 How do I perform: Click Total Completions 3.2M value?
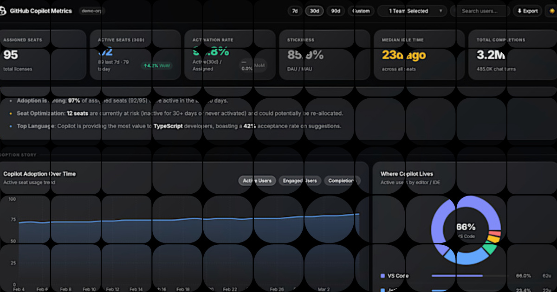tap(491, 55)
